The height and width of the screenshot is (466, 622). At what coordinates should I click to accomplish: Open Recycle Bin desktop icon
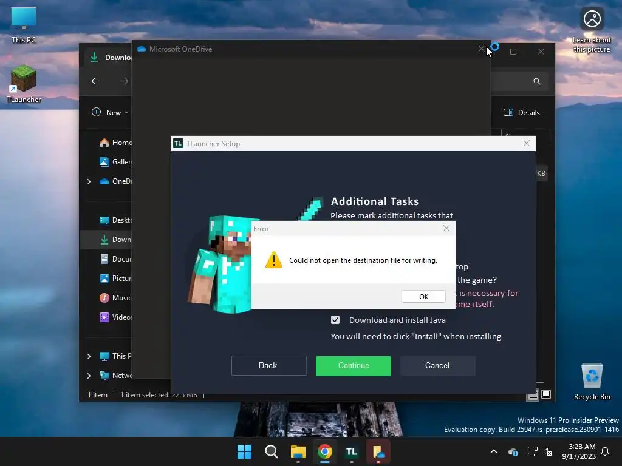[592, 382]
